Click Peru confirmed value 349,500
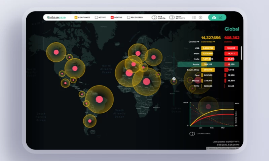The image size is (269, 161). (208, 75)
